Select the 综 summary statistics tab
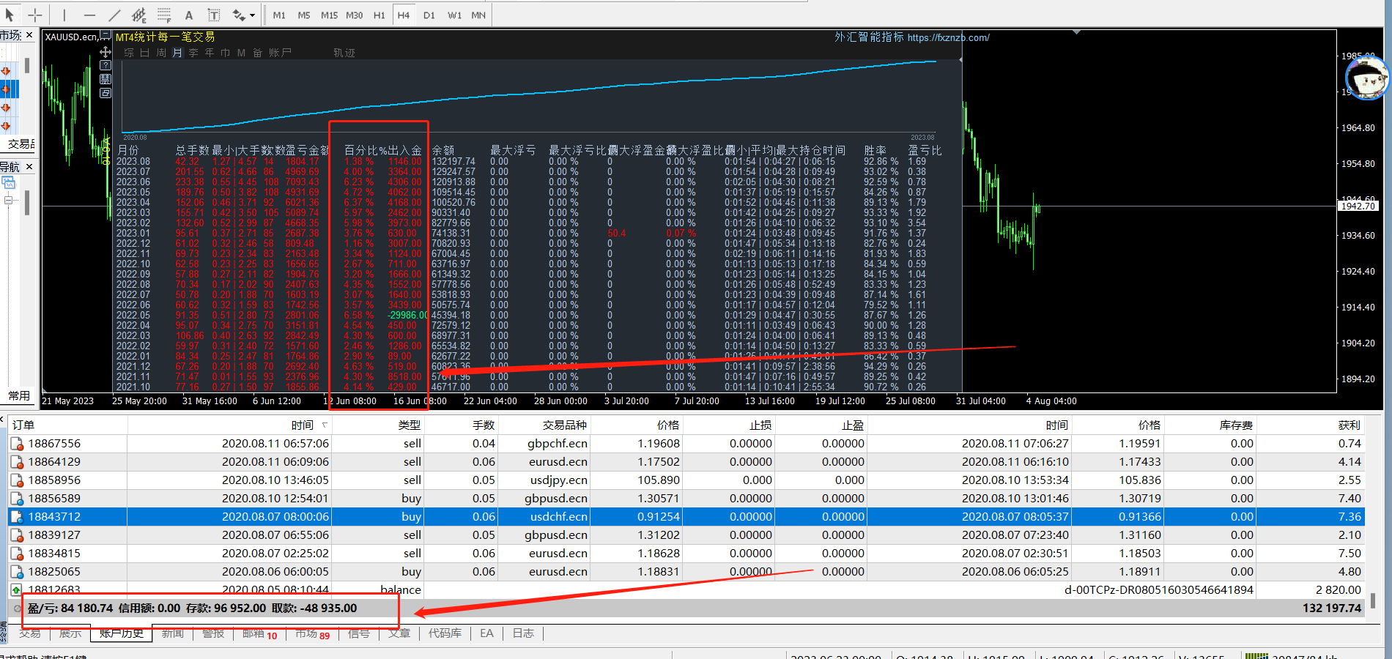Image resolution: width=1392 pixels, height=659 pixels. coord(129,53)
